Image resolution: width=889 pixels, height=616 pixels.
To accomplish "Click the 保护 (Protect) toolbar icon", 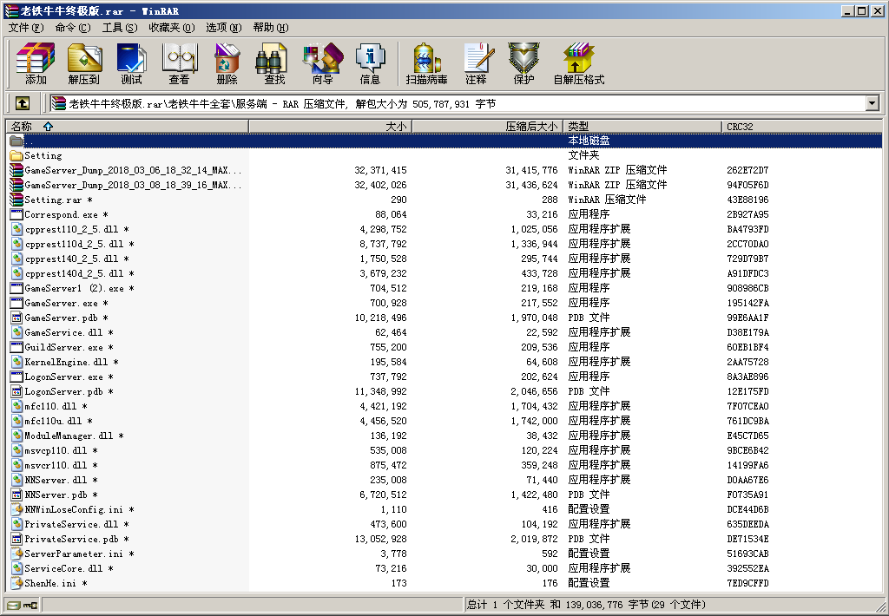I will 524,63.
